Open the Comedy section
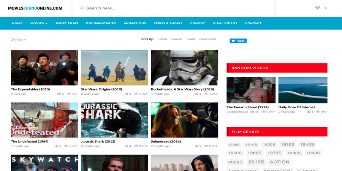Screen dimensions: 342x171 (x=197, y=23)
